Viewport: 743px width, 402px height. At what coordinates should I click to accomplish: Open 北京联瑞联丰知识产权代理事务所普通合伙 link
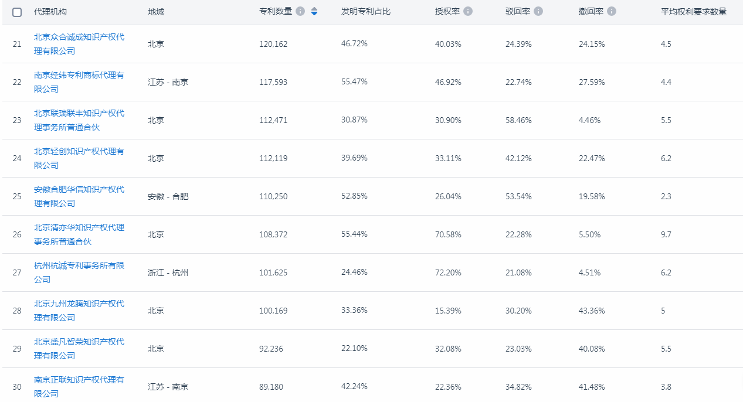[x=79, y=120]
